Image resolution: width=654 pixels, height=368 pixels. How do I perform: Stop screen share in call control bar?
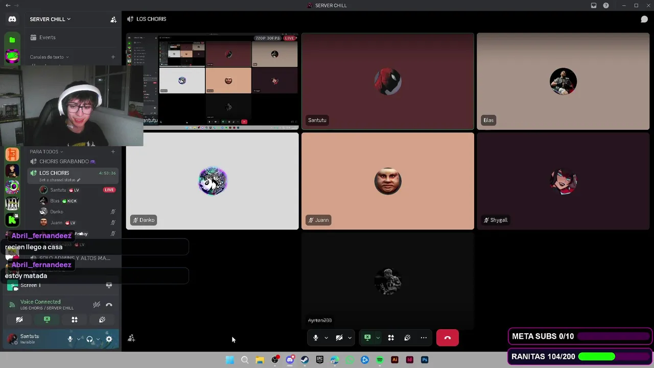tap(367, 338)
